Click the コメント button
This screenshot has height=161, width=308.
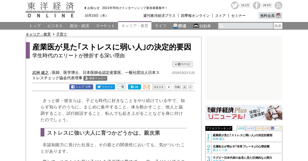158,87
